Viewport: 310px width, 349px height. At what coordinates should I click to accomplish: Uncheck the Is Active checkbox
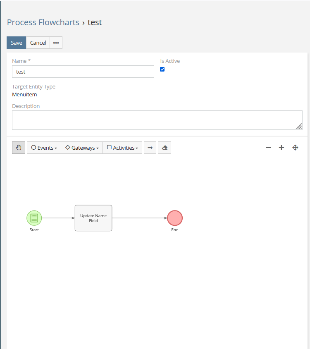coord(162,69)
